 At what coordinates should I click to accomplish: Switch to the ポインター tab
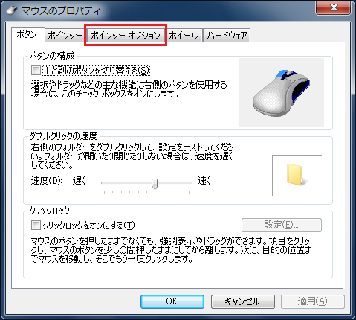(x=65, y=36)
